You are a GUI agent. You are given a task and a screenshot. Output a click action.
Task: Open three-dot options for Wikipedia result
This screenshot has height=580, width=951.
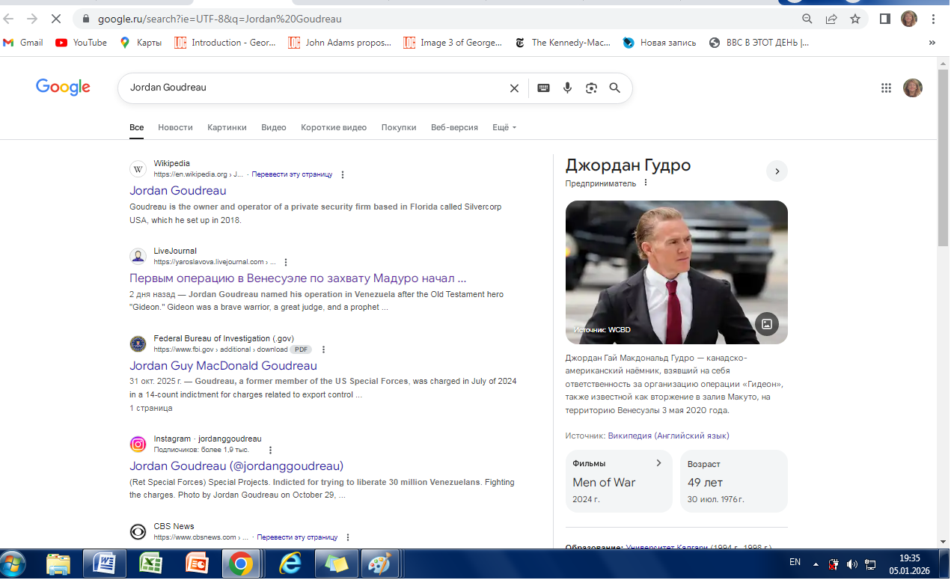click(x=343, y=174)
